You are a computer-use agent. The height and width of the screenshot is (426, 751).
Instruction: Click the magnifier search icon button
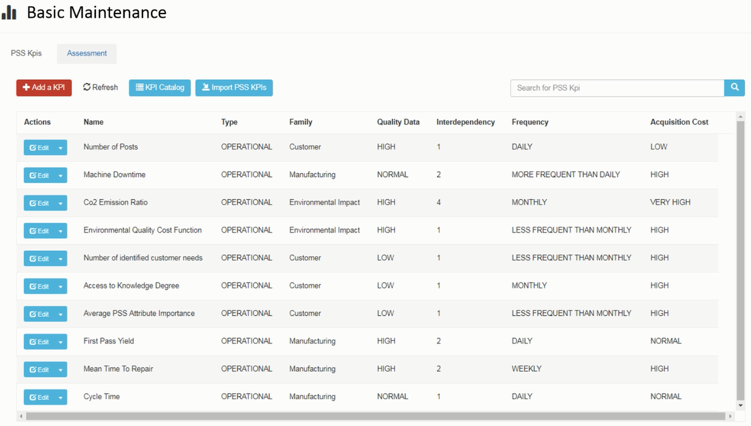(x=735, y=87)
